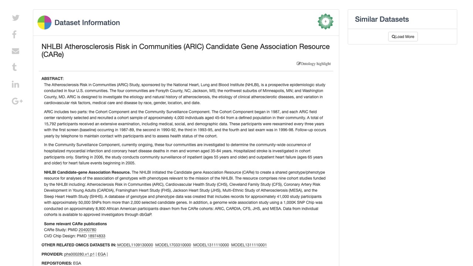Viewport: 473px width, 266px height.
Task: Open related dataset MODEL1703310000
Action: 173,245
